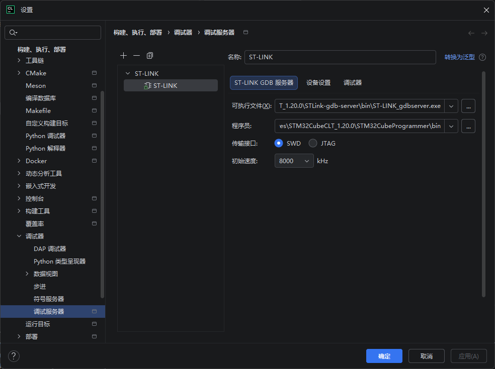495x369 pixels.
Task: Select 运行目标 in the settings tree
Action: click(38, 324)
